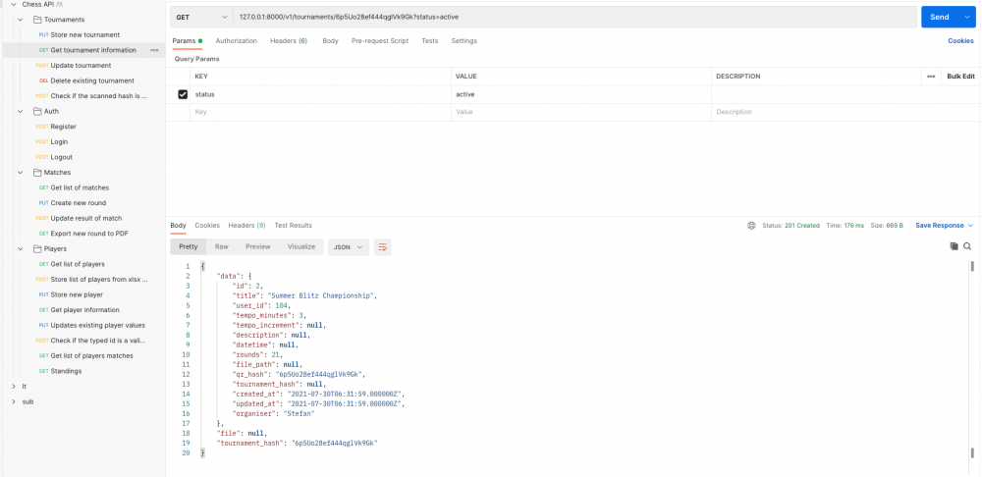Click three-dot column options in params table

(x=931, y=77)
